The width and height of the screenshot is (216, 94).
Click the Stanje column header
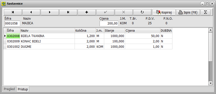(x=114, y=31)
